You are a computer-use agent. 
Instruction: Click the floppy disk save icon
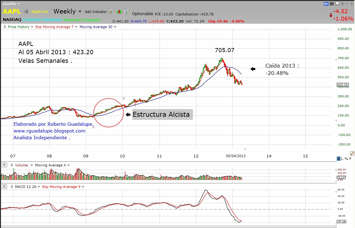[337, 4]
